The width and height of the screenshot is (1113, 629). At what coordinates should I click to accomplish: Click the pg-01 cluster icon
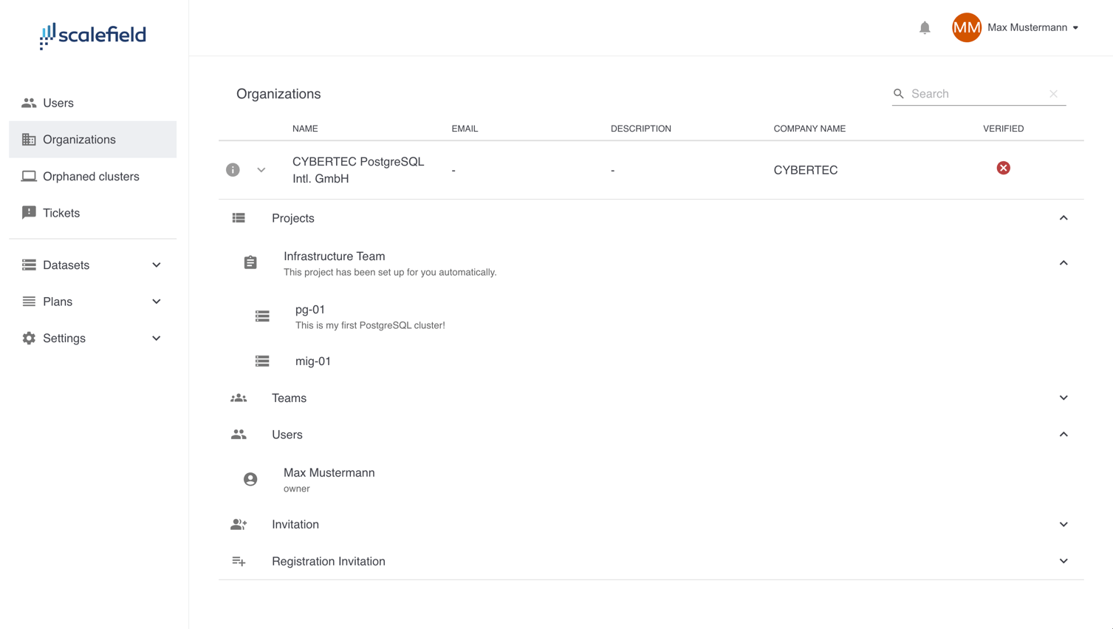coord(262,316)
